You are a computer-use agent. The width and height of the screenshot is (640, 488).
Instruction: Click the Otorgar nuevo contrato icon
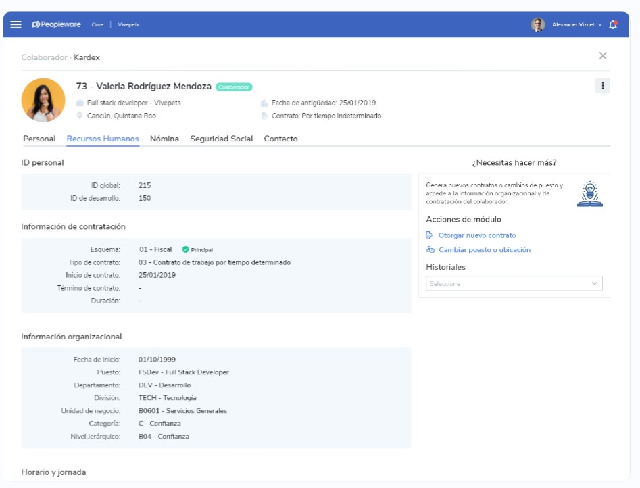(x=430, y=235)
